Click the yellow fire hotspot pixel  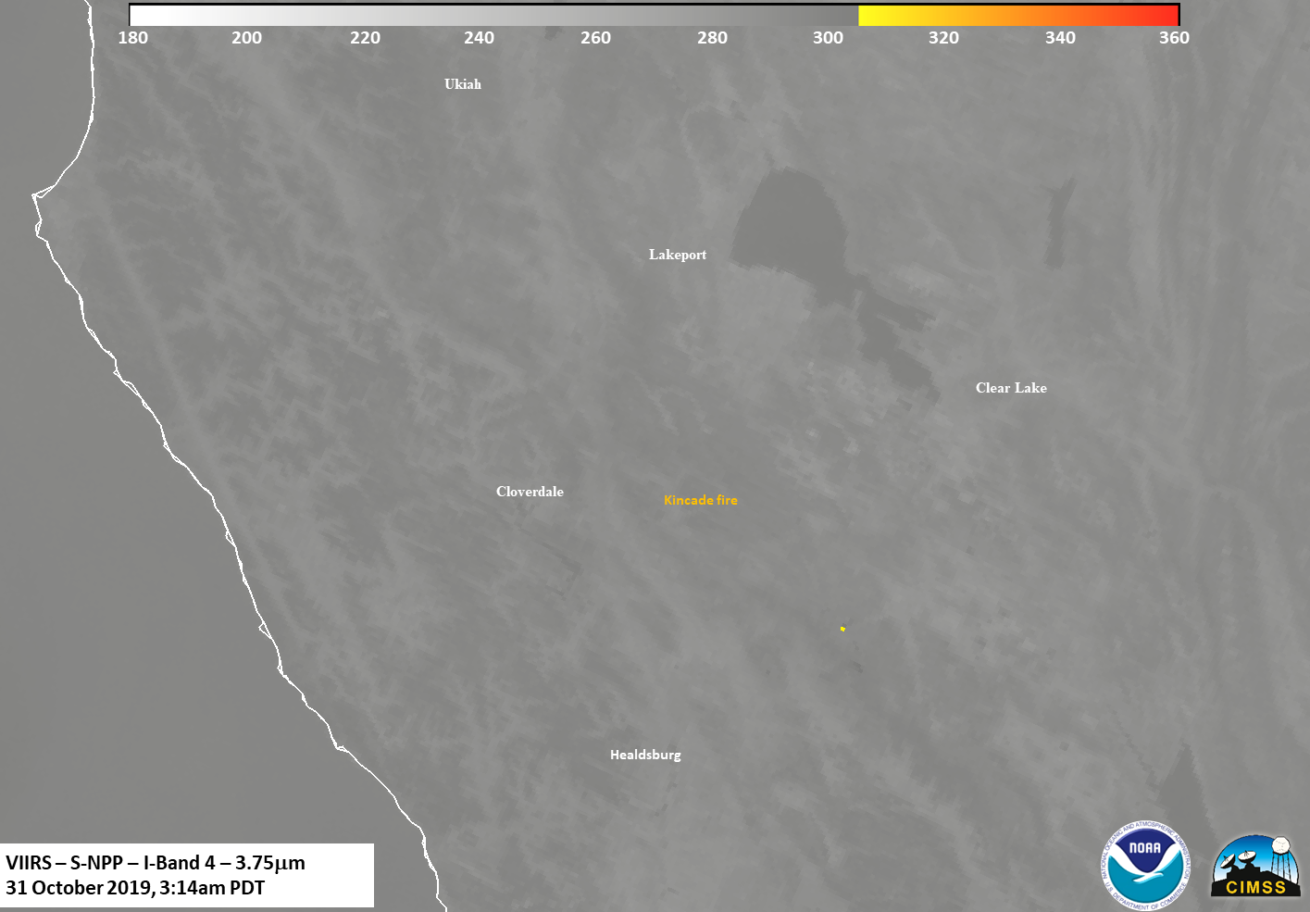coord(842,629)
